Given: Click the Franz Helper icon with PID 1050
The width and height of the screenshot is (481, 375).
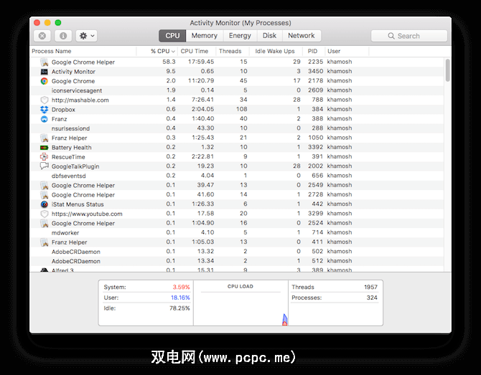Looking at the screenshot, I should (45, 138).
